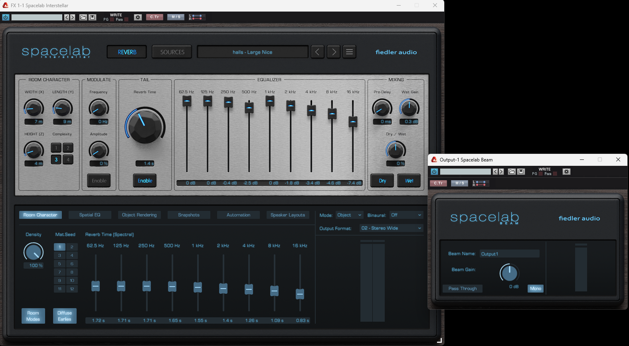This screenshot has height=346, width=629.
Task: Click next preset arrow in Interstellar host toolbar
Action: click(73, 17)
